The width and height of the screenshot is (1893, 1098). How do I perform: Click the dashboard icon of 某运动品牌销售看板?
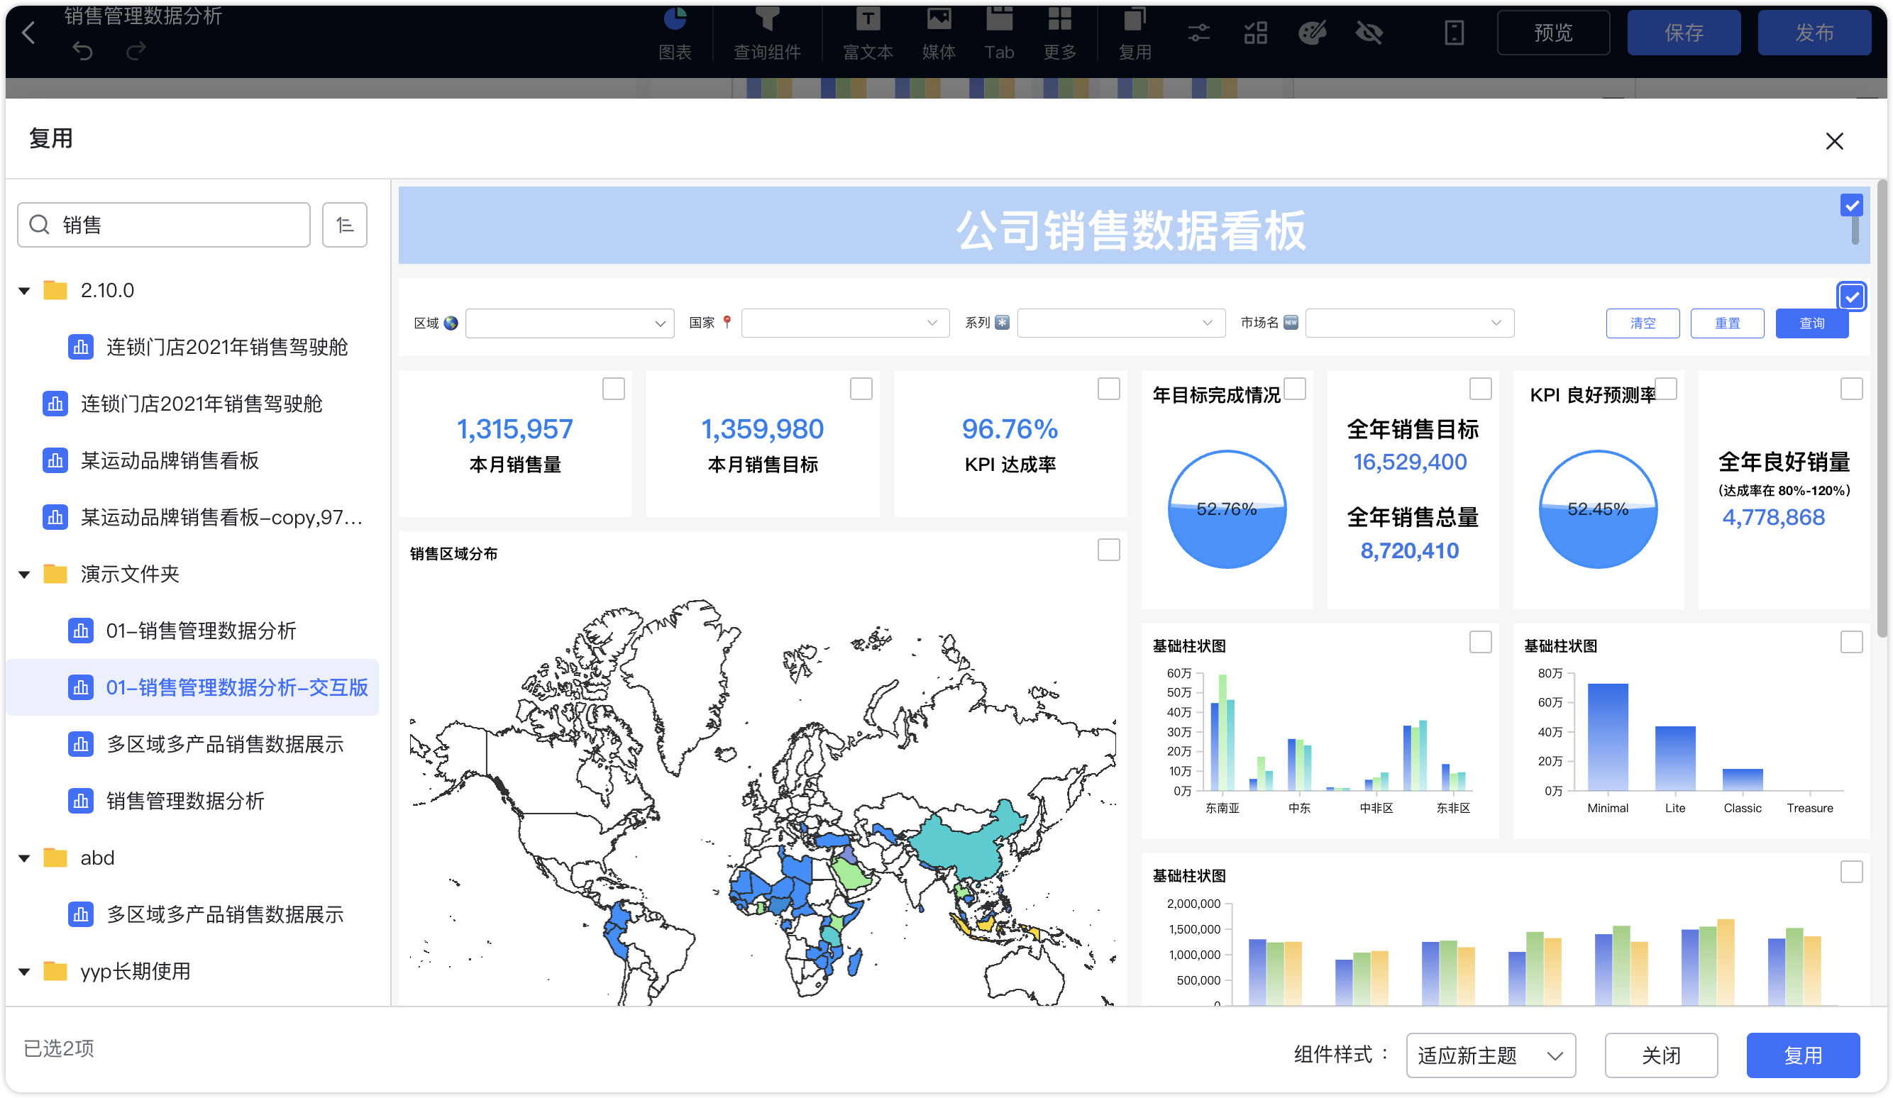click(55, 460)
